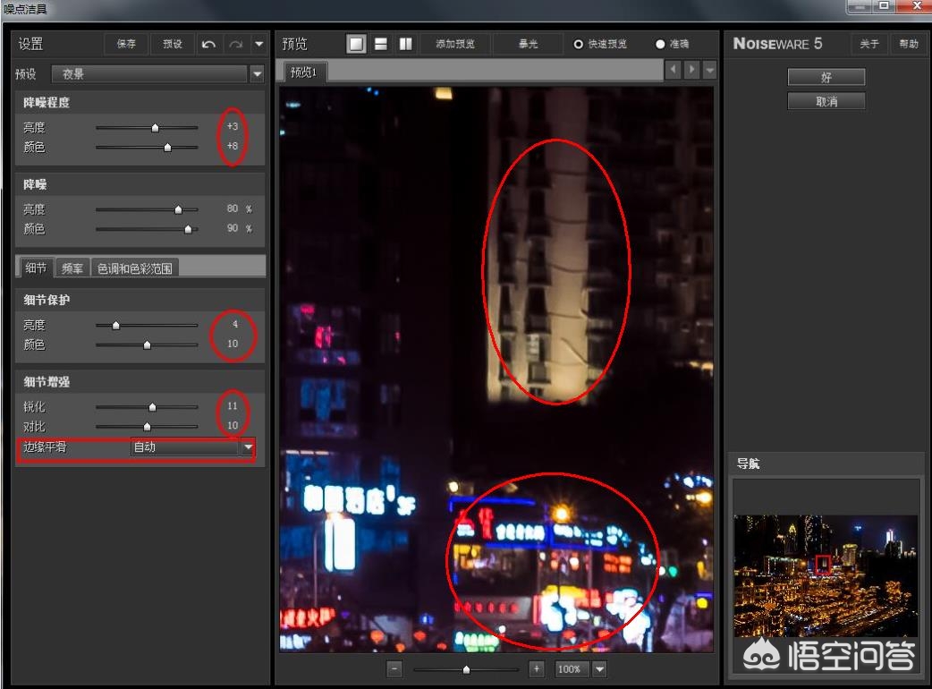The image size is (932, 689).
Task: Open the 预设 dropdown showing 夜景
Action: (x=258, y=74)
